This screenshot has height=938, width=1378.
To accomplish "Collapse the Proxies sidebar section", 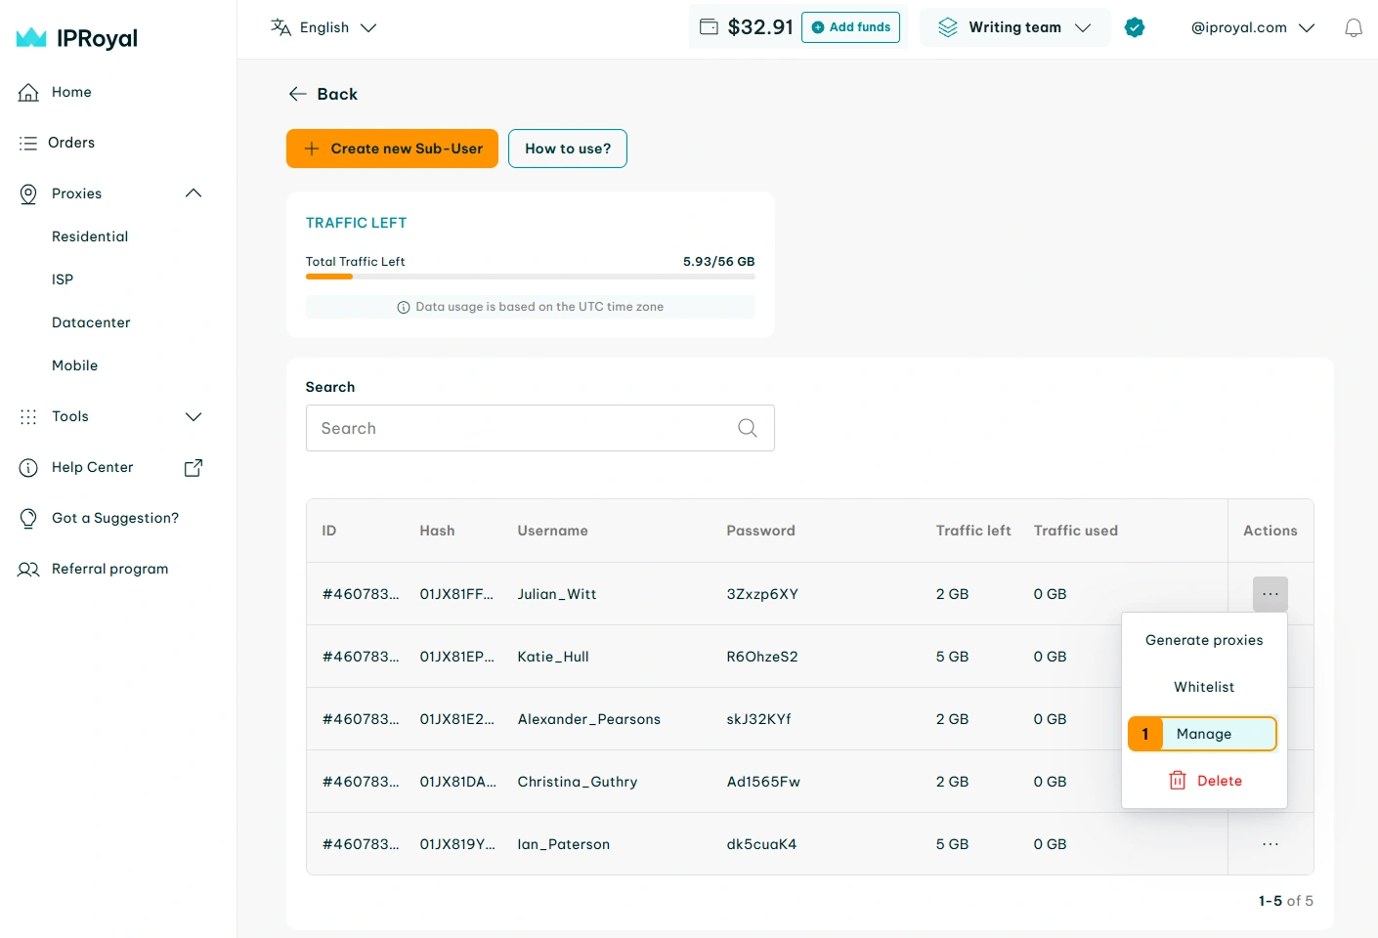I will pos(194,193).
